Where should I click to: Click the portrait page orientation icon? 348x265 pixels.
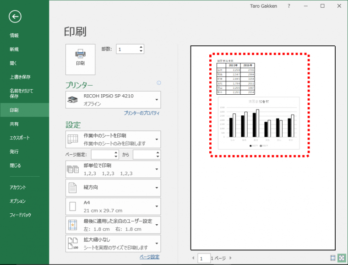click(72, 188)
